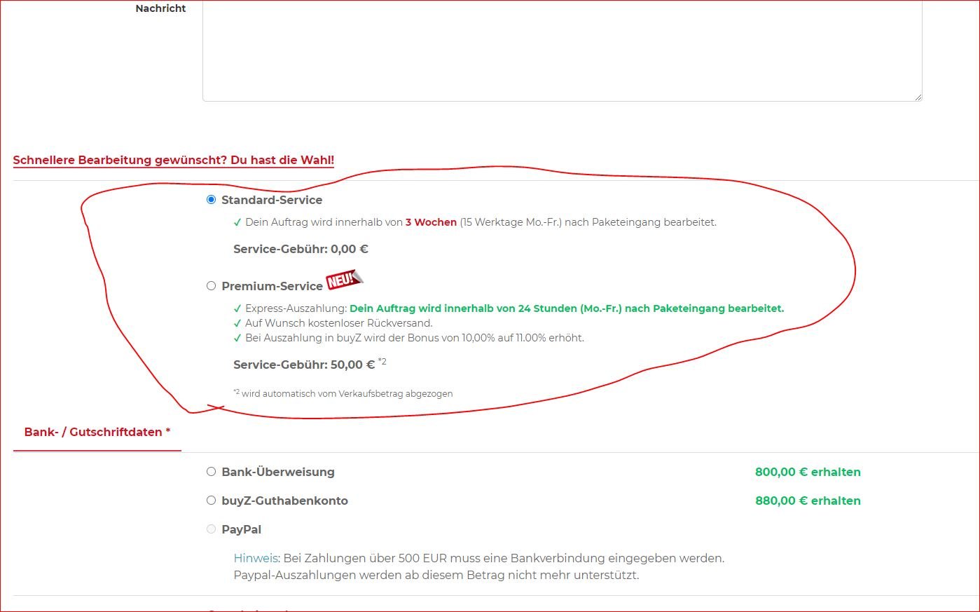The width and height of the screenshot is (980, 612).
Task: Click the *2 footnote marker after 50,00 €
Action: pos(382,362)
